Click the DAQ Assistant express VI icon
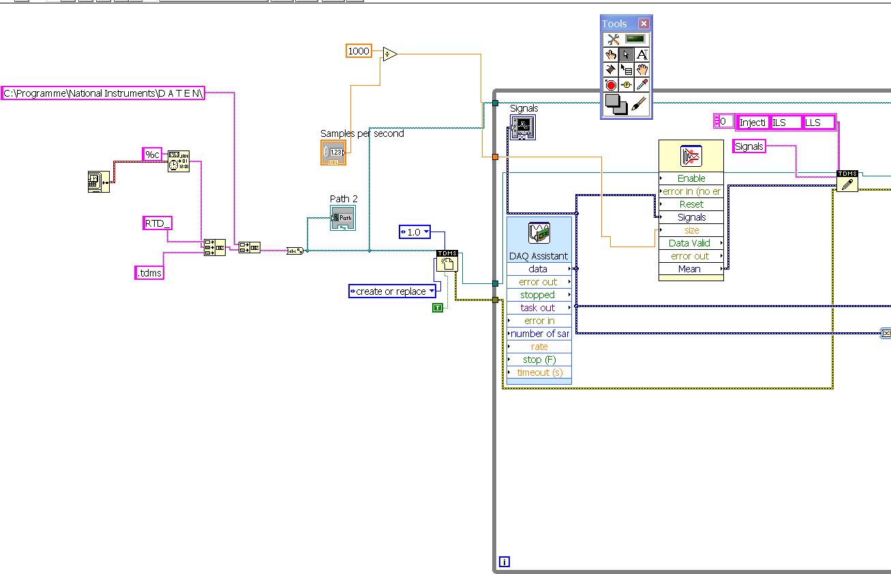Image resolution: width=891 pixels, height=574 pixels. (x=539, y=233)
